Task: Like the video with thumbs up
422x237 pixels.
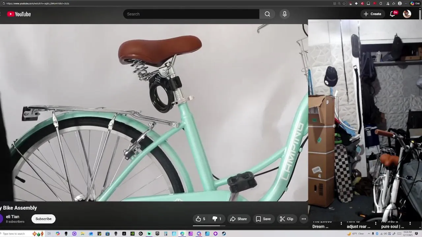Action: point(200,219)
